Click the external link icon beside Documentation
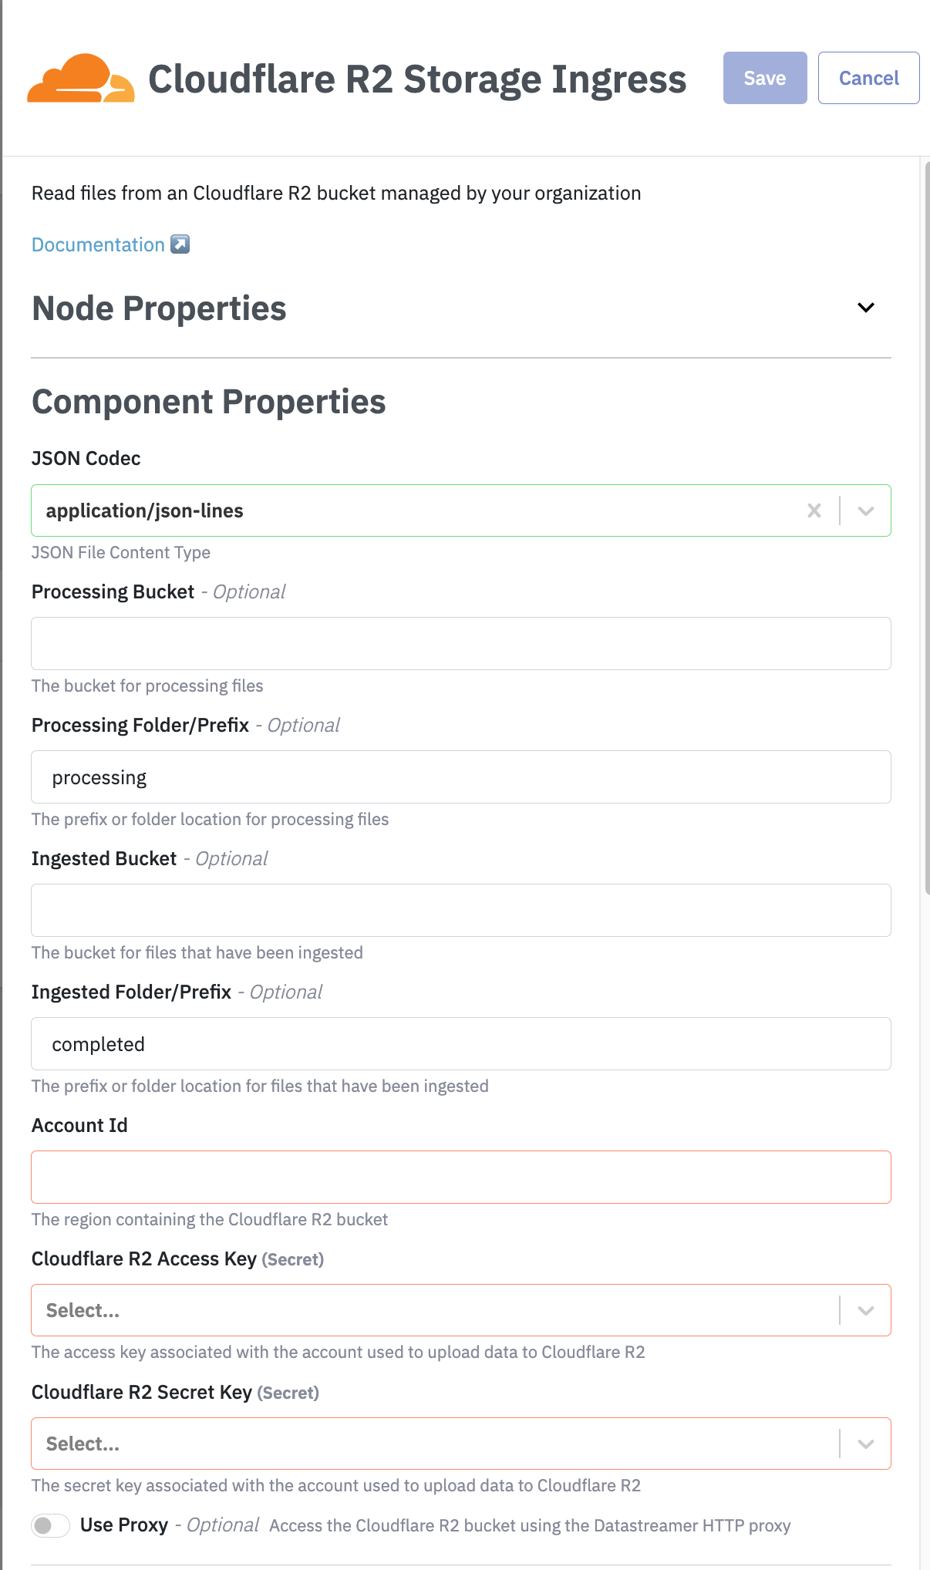This screenshot has width=930, height=1570. pos(180,244)
